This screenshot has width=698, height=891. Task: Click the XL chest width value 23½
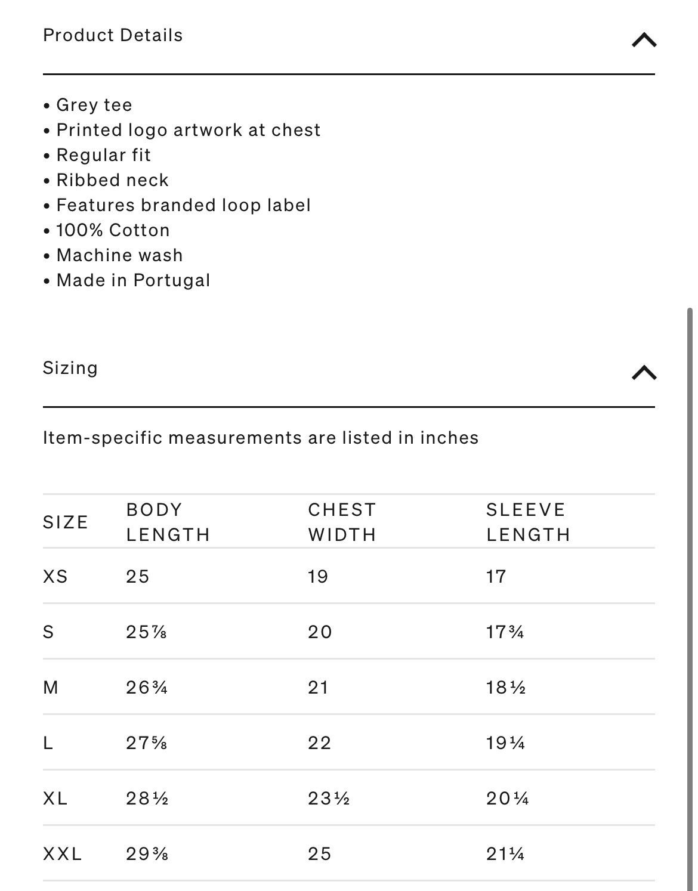[329, 799]
